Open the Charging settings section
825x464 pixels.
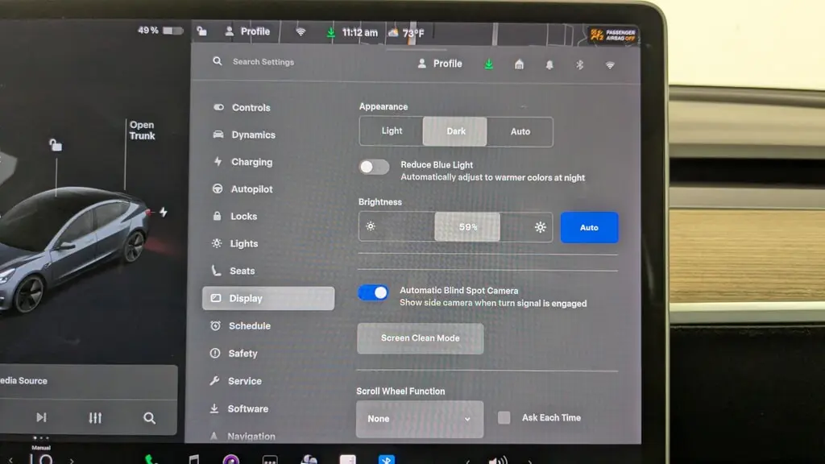coord(251,162)
